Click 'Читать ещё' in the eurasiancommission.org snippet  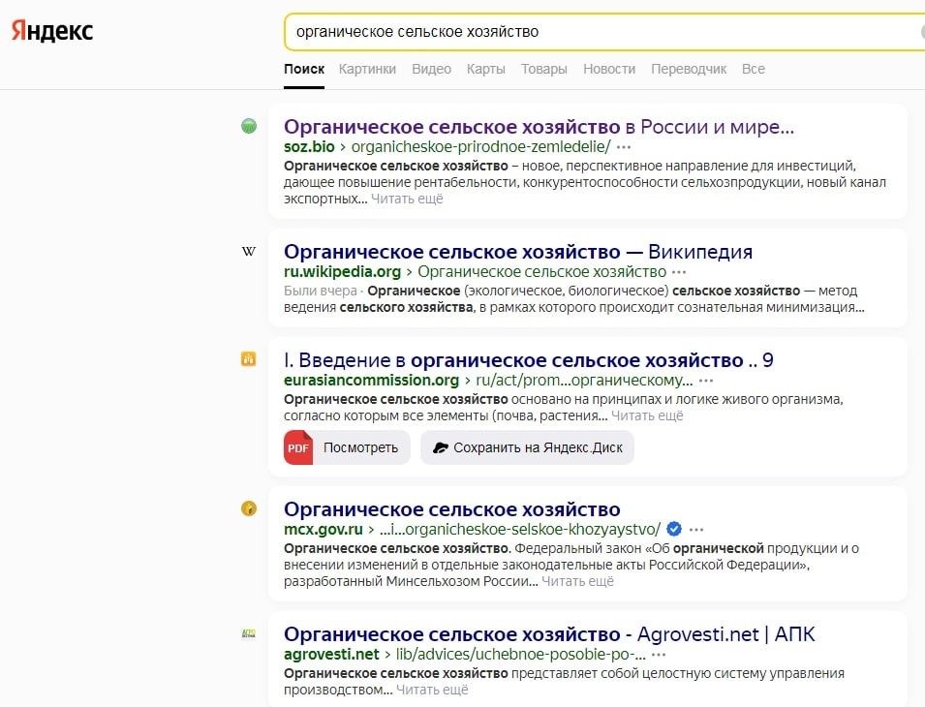647,415
